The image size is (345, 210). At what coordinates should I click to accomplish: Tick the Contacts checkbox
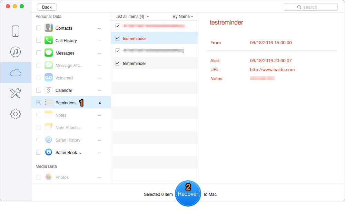tap(39, 28)
